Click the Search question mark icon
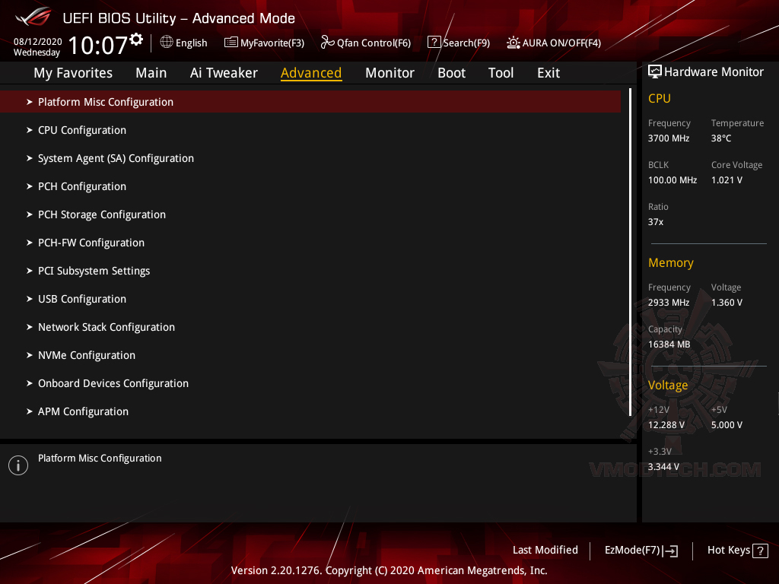 point(434,43)
